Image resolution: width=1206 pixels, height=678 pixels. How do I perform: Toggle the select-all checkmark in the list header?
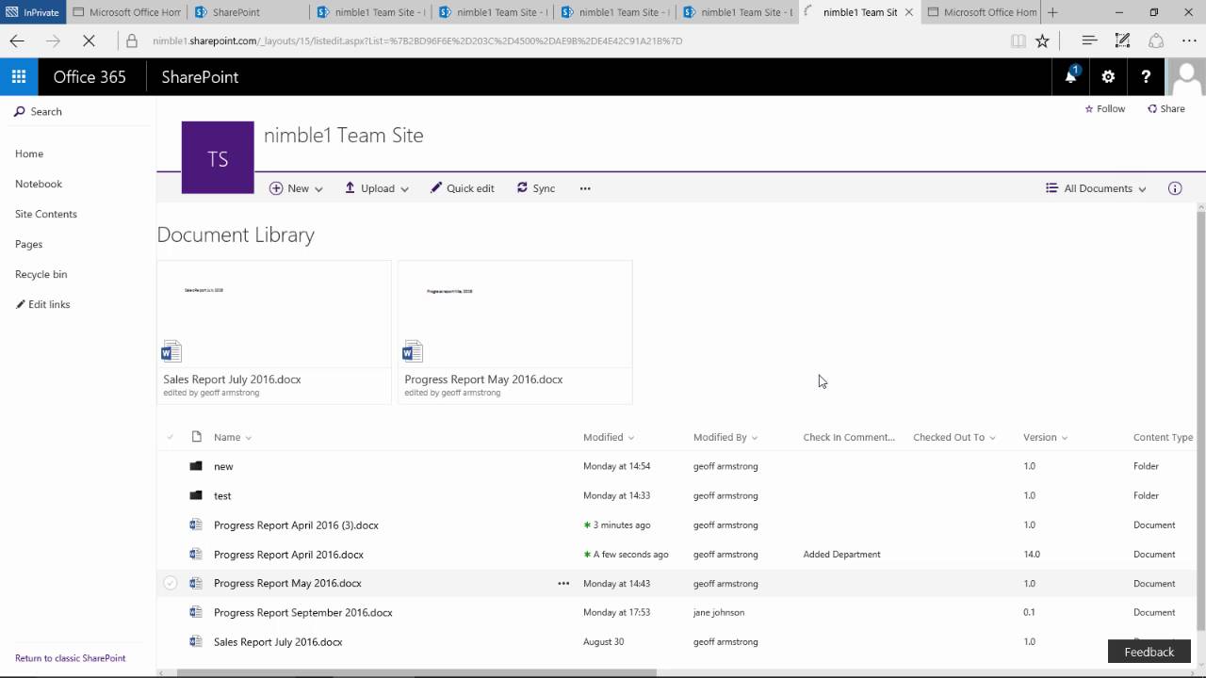[x=171, y=437]
